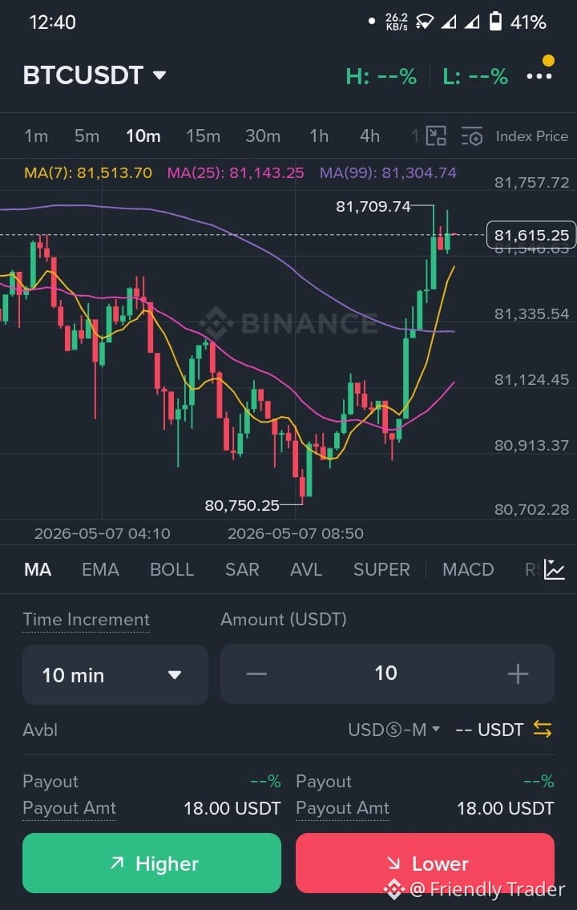This screenshot has height=910, width=577.
Task: Tap the battery icon in status bar
Action: tap(495, 22)
